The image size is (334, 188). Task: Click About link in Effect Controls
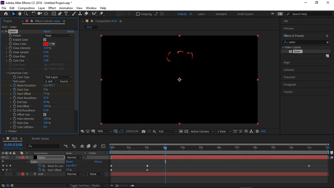(70, 31)
